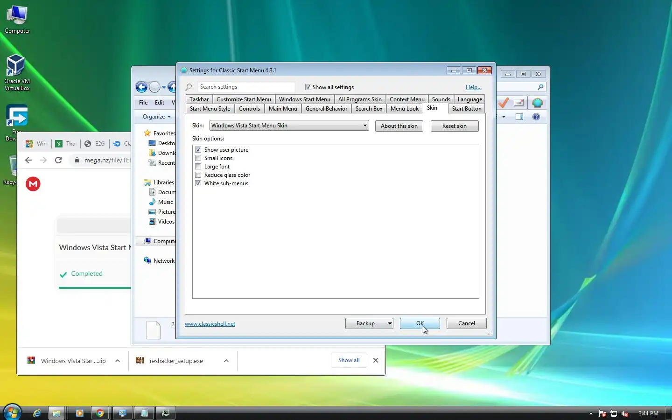Image resolution: width=672 pixels, height=420 pixels.
Task: Toggle the Explorer preview pane icon
Action: click(519, 117)
